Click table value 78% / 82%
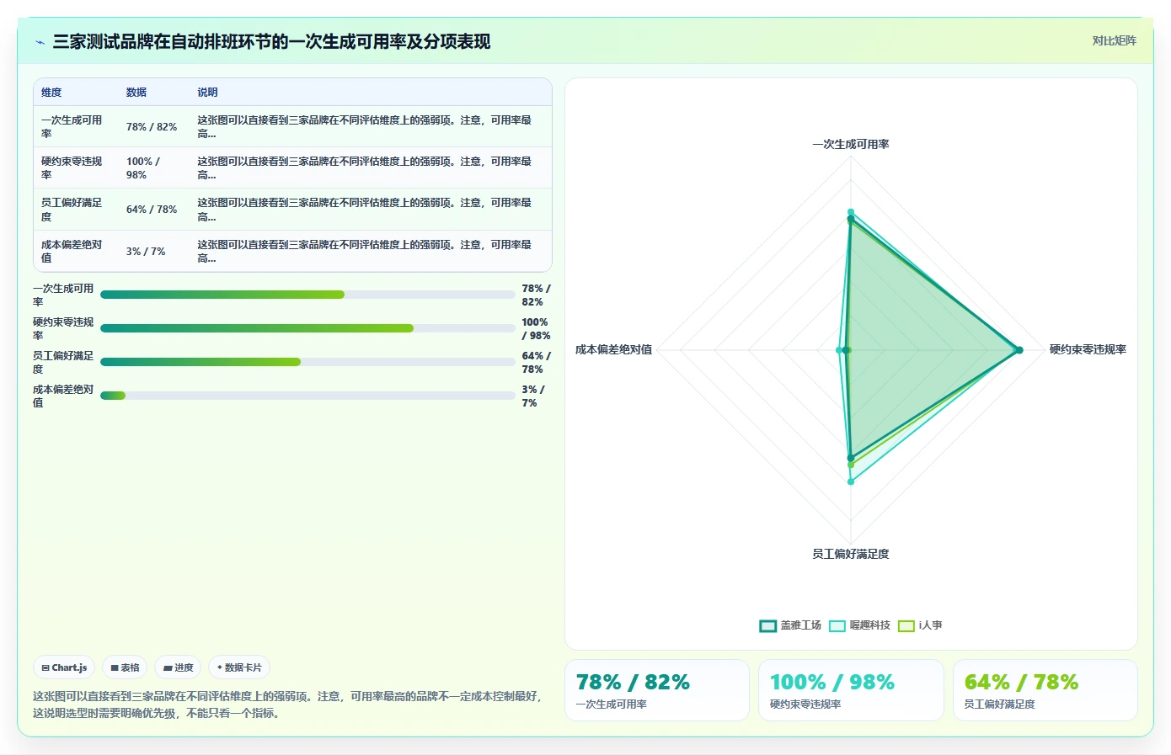 point(152,127)
